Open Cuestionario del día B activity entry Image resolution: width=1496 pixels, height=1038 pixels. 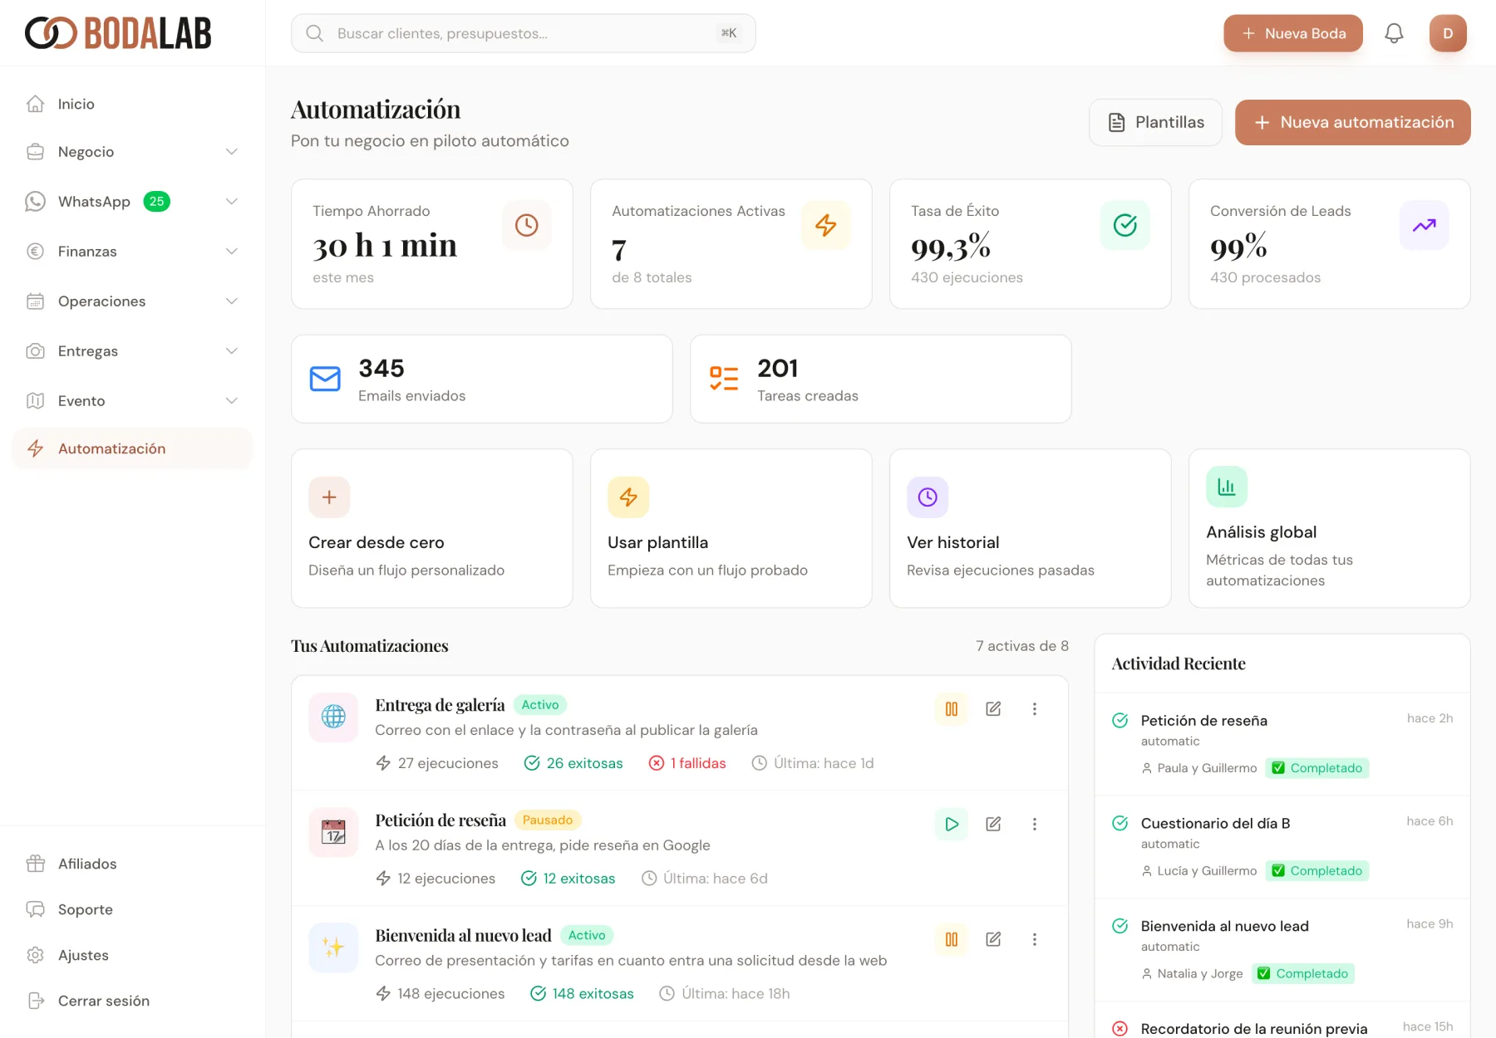[x=1282, y=847]
